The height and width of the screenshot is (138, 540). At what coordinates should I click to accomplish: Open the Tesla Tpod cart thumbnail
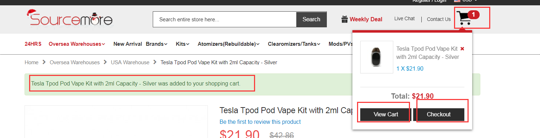pos(377,57)
